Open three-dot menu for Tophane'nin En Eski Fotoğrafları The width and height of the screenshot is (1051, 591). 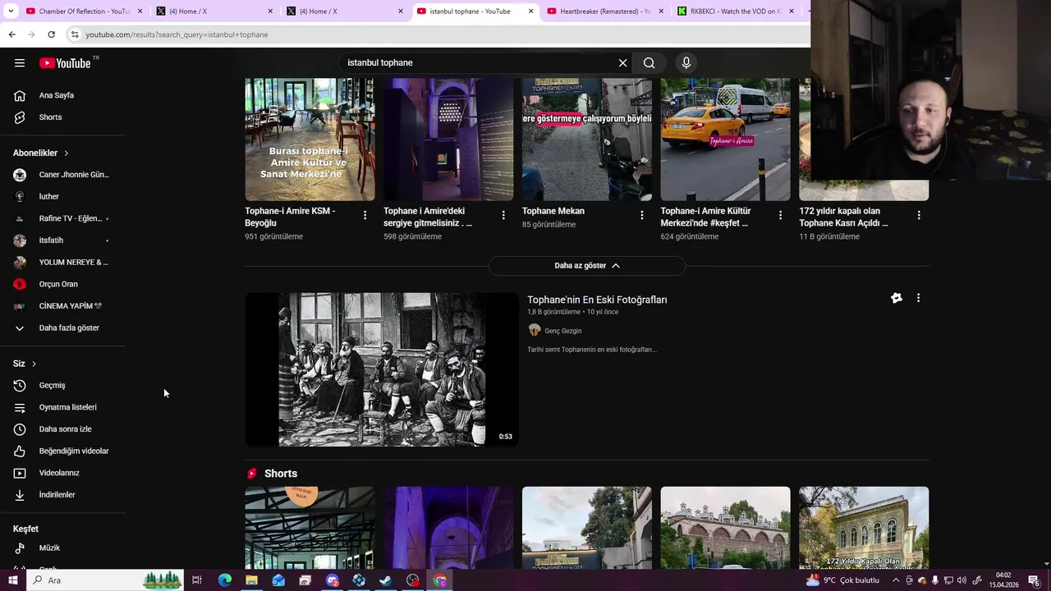pos(918,298)
